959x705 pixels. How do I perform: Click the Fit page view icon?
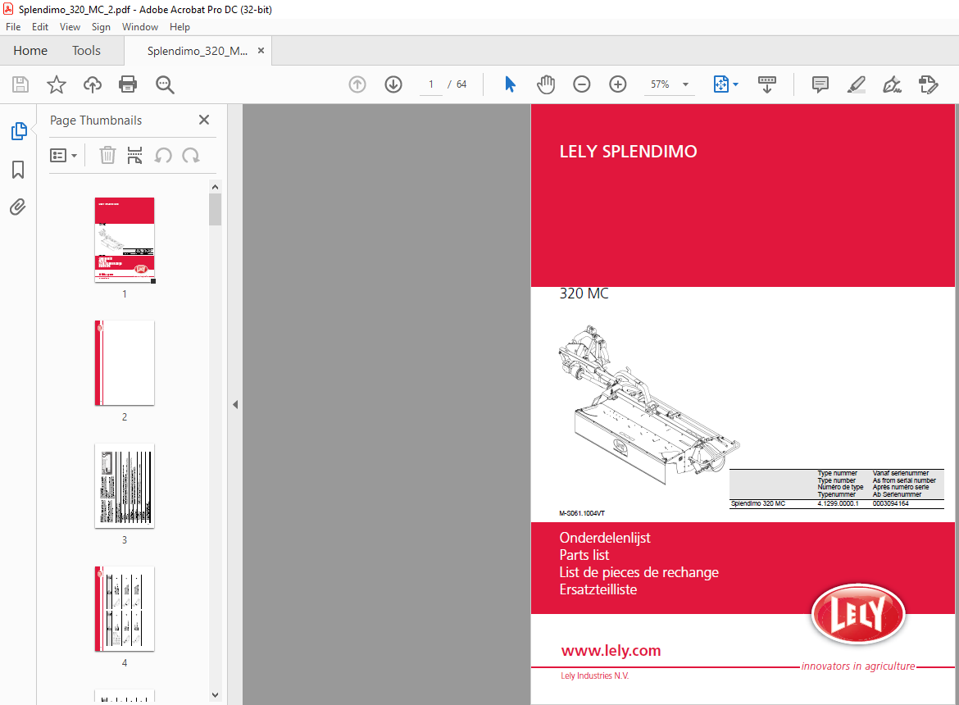pyautogui.click(x=721, y=84)
